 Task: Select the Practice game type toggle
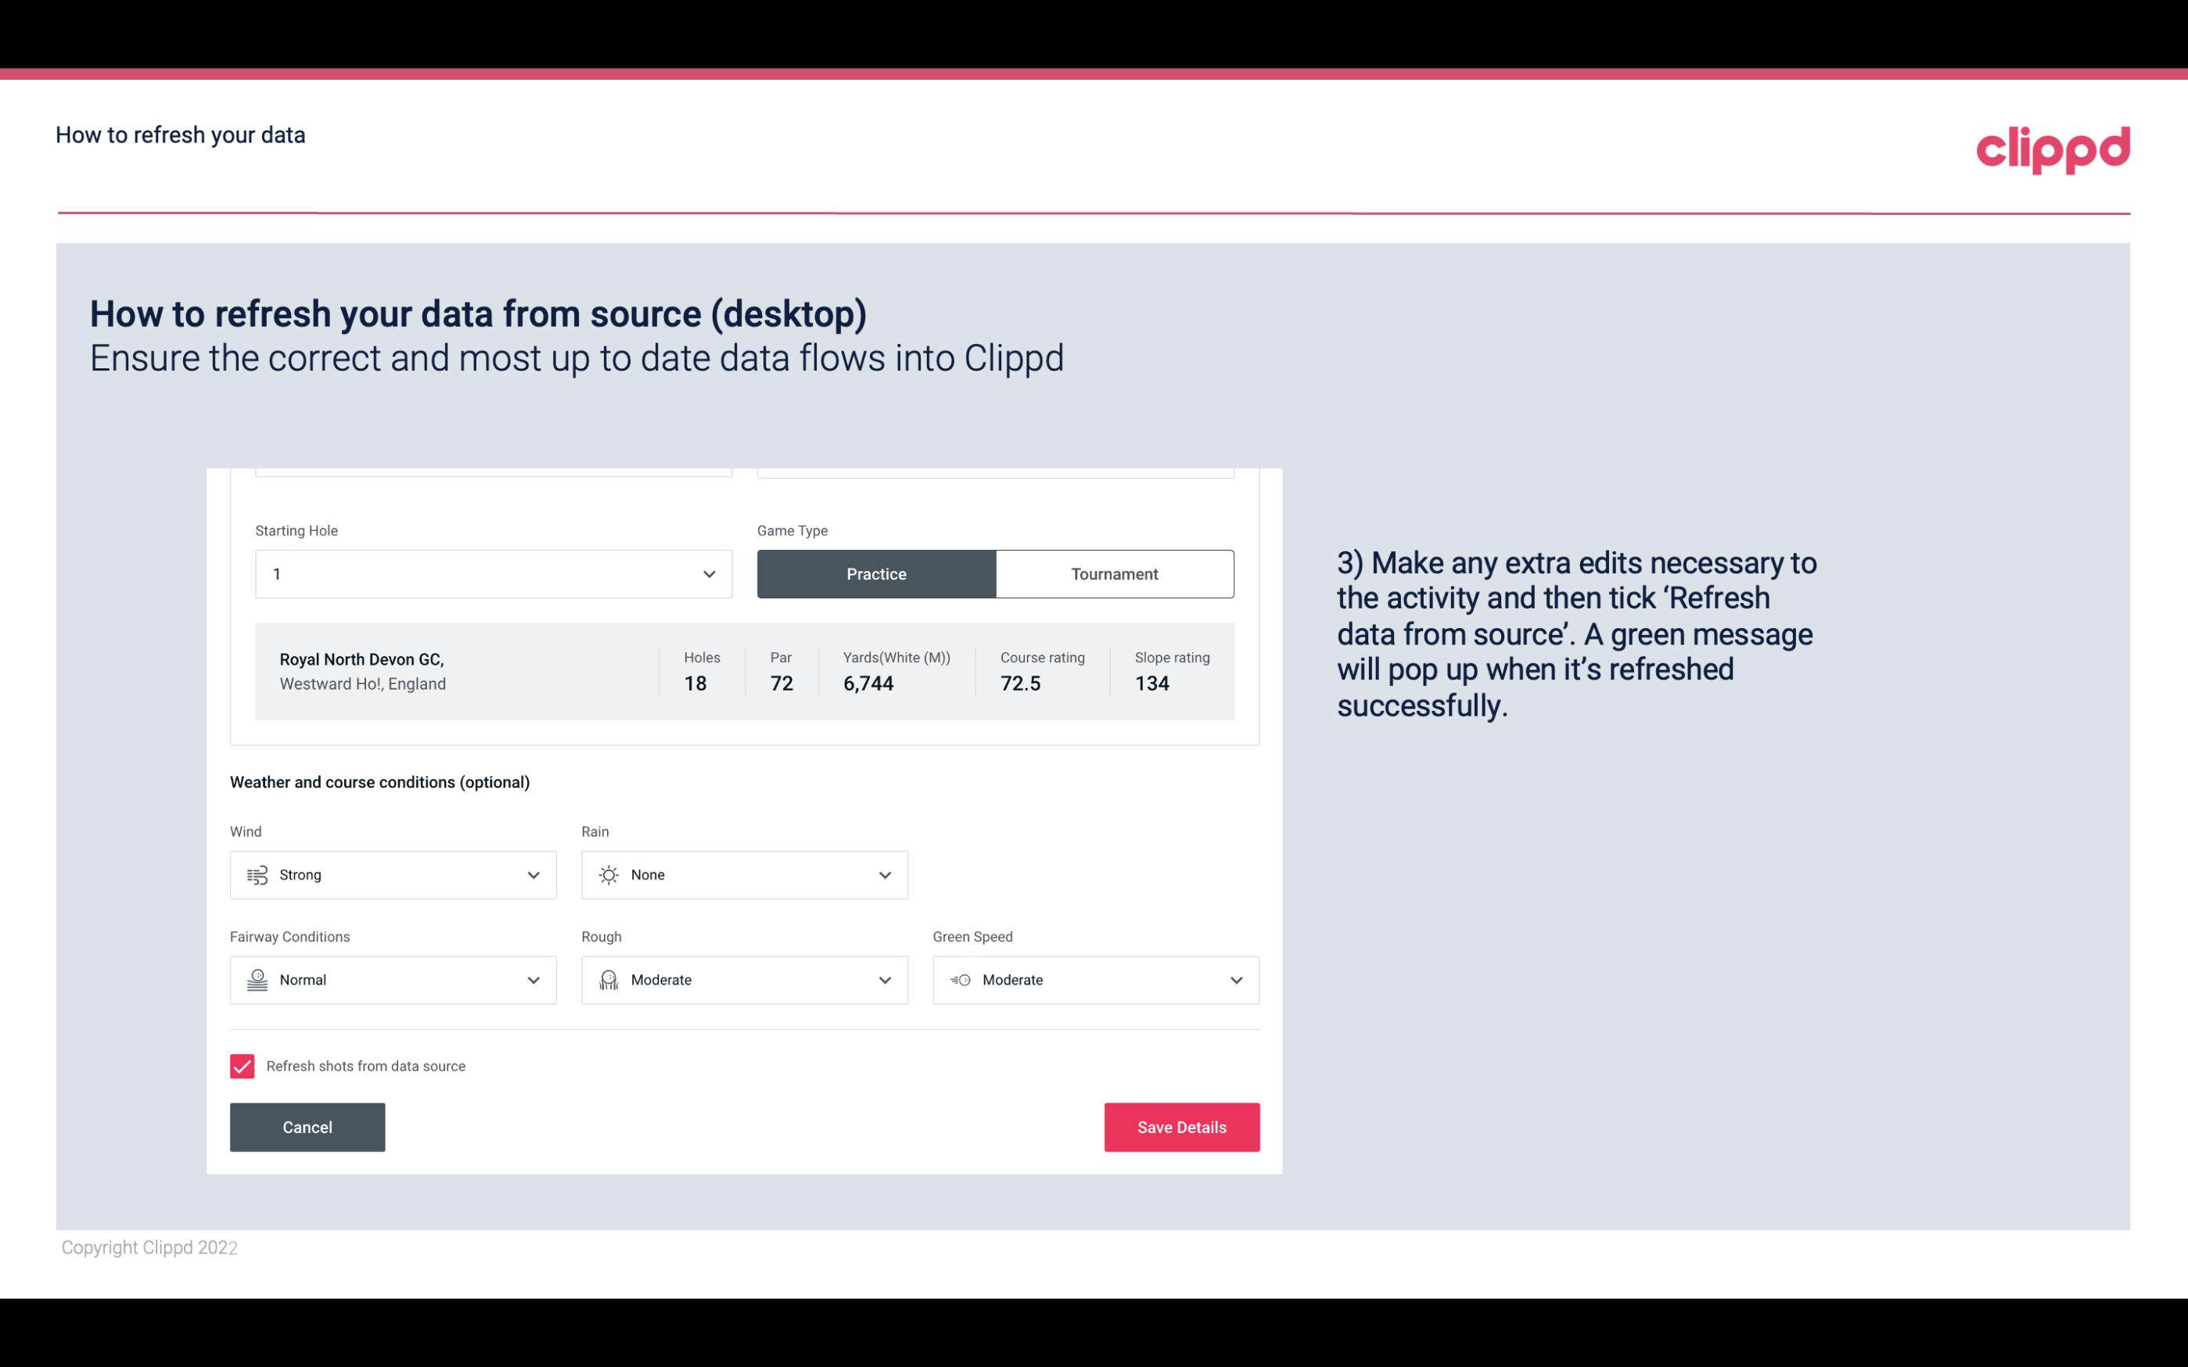click(876, 573)
